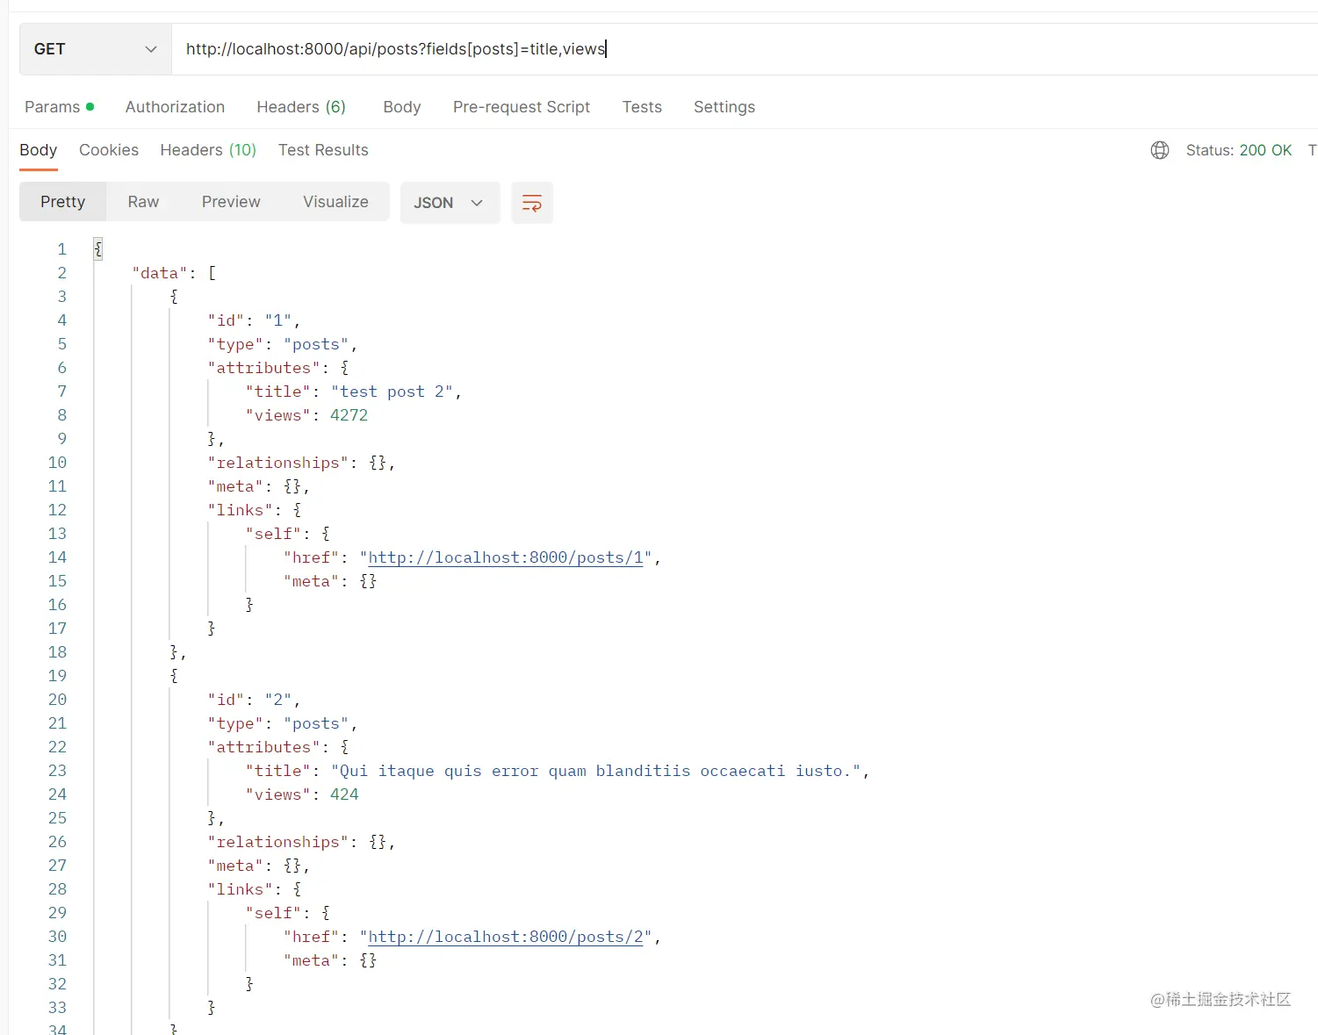
Task: Open the response Headers (10) tab
Action: point(208,150)
